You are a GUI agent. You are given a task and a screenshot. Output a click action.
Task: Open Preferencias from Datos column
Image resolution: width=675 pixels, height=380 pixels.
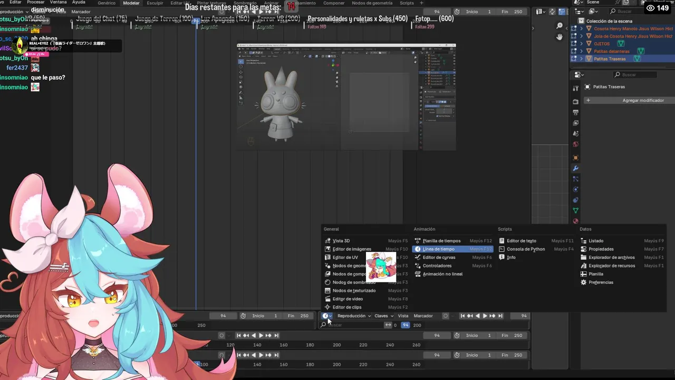(x=622, y=282)
